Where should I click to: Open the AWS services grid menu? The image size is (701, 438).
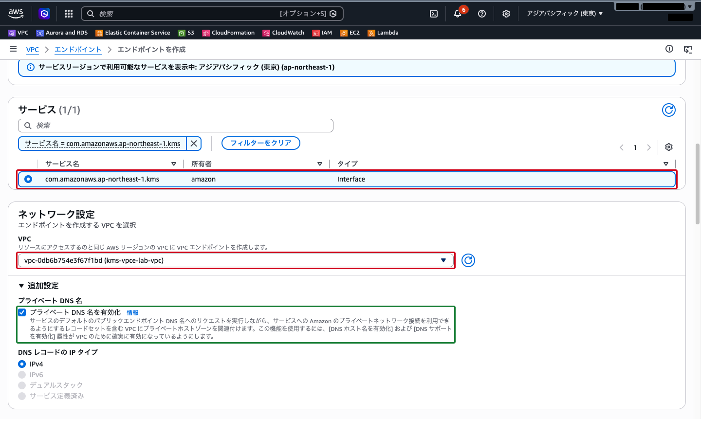(69, 14)
